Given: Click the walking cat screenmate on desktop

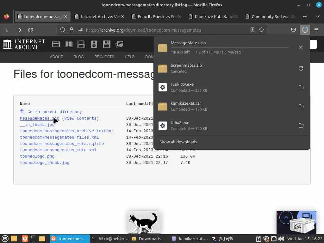Looking at the screenshot, I should pyautogui.click(x=143, y=223).
